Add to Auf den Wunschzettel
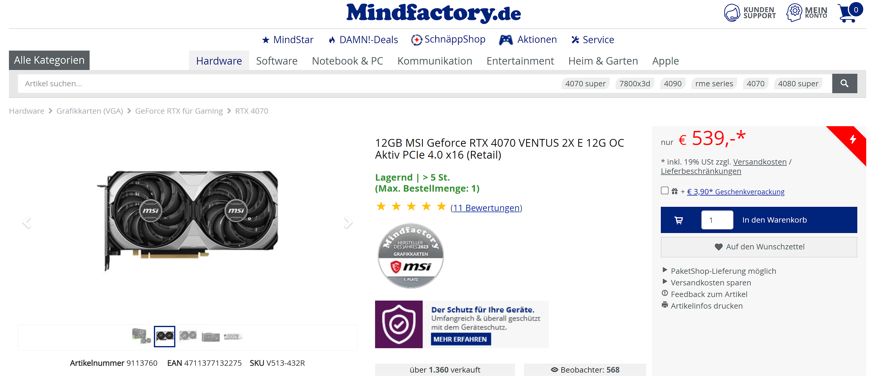This screenshot has height=383, width=882. click(x=759, y=247)
